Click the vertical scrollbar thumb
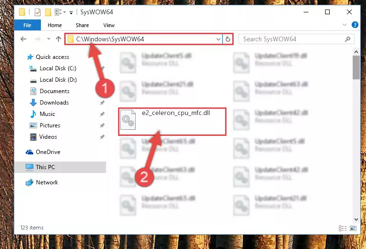 pyautogui.click(x=356, y=67)
